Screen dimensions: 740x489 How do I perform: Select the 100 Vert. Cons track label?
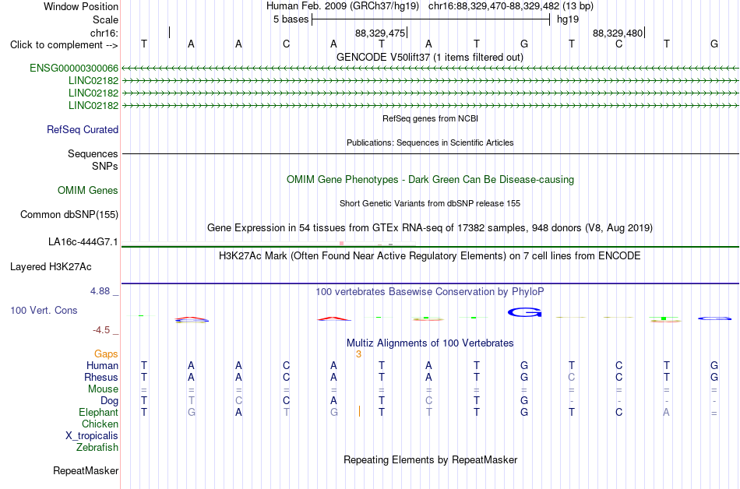(x=44, y=310)
